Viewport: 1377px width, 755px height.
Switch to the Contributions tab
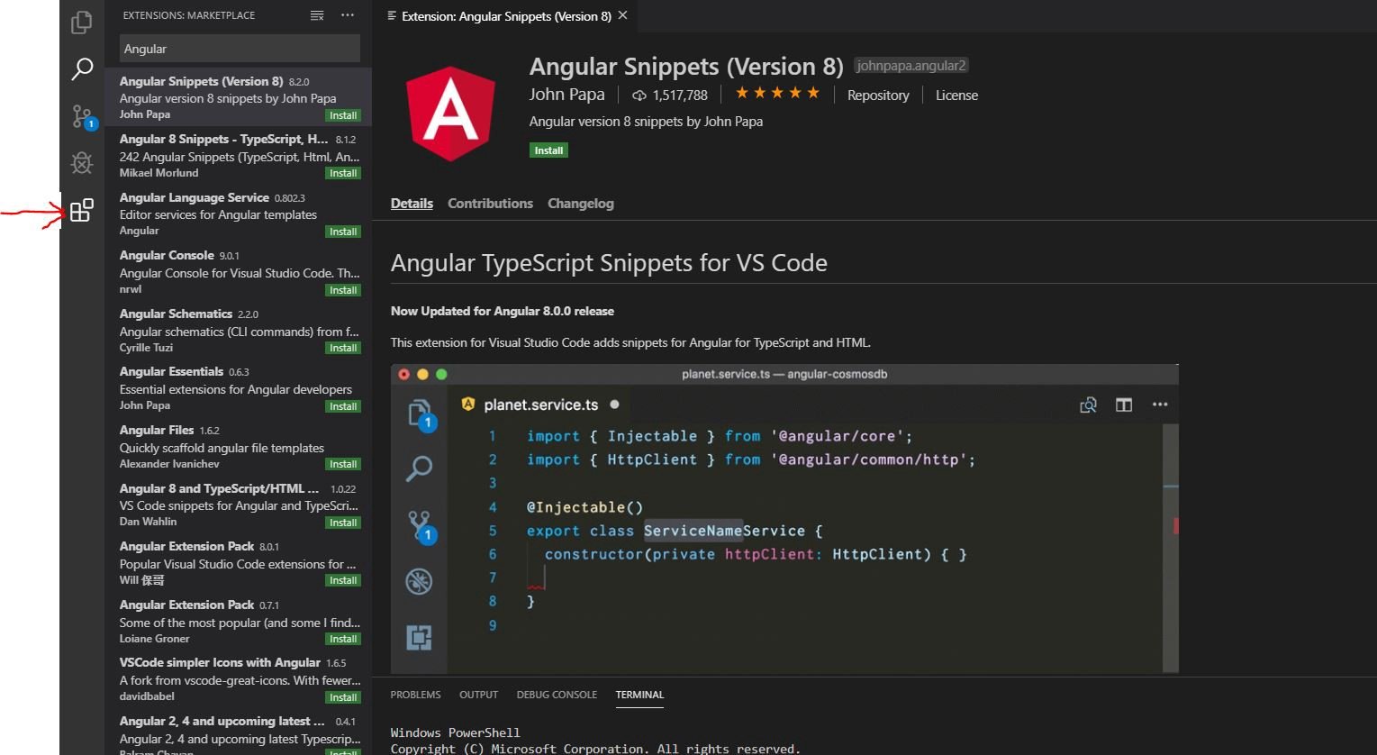(490, 204)
